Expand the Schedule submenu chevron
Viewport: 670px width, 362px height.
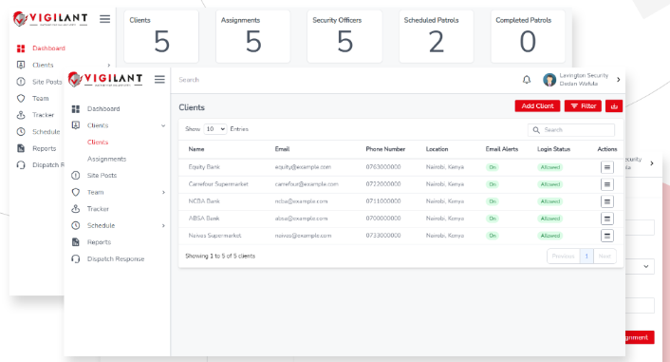click(x=163, y=226)
